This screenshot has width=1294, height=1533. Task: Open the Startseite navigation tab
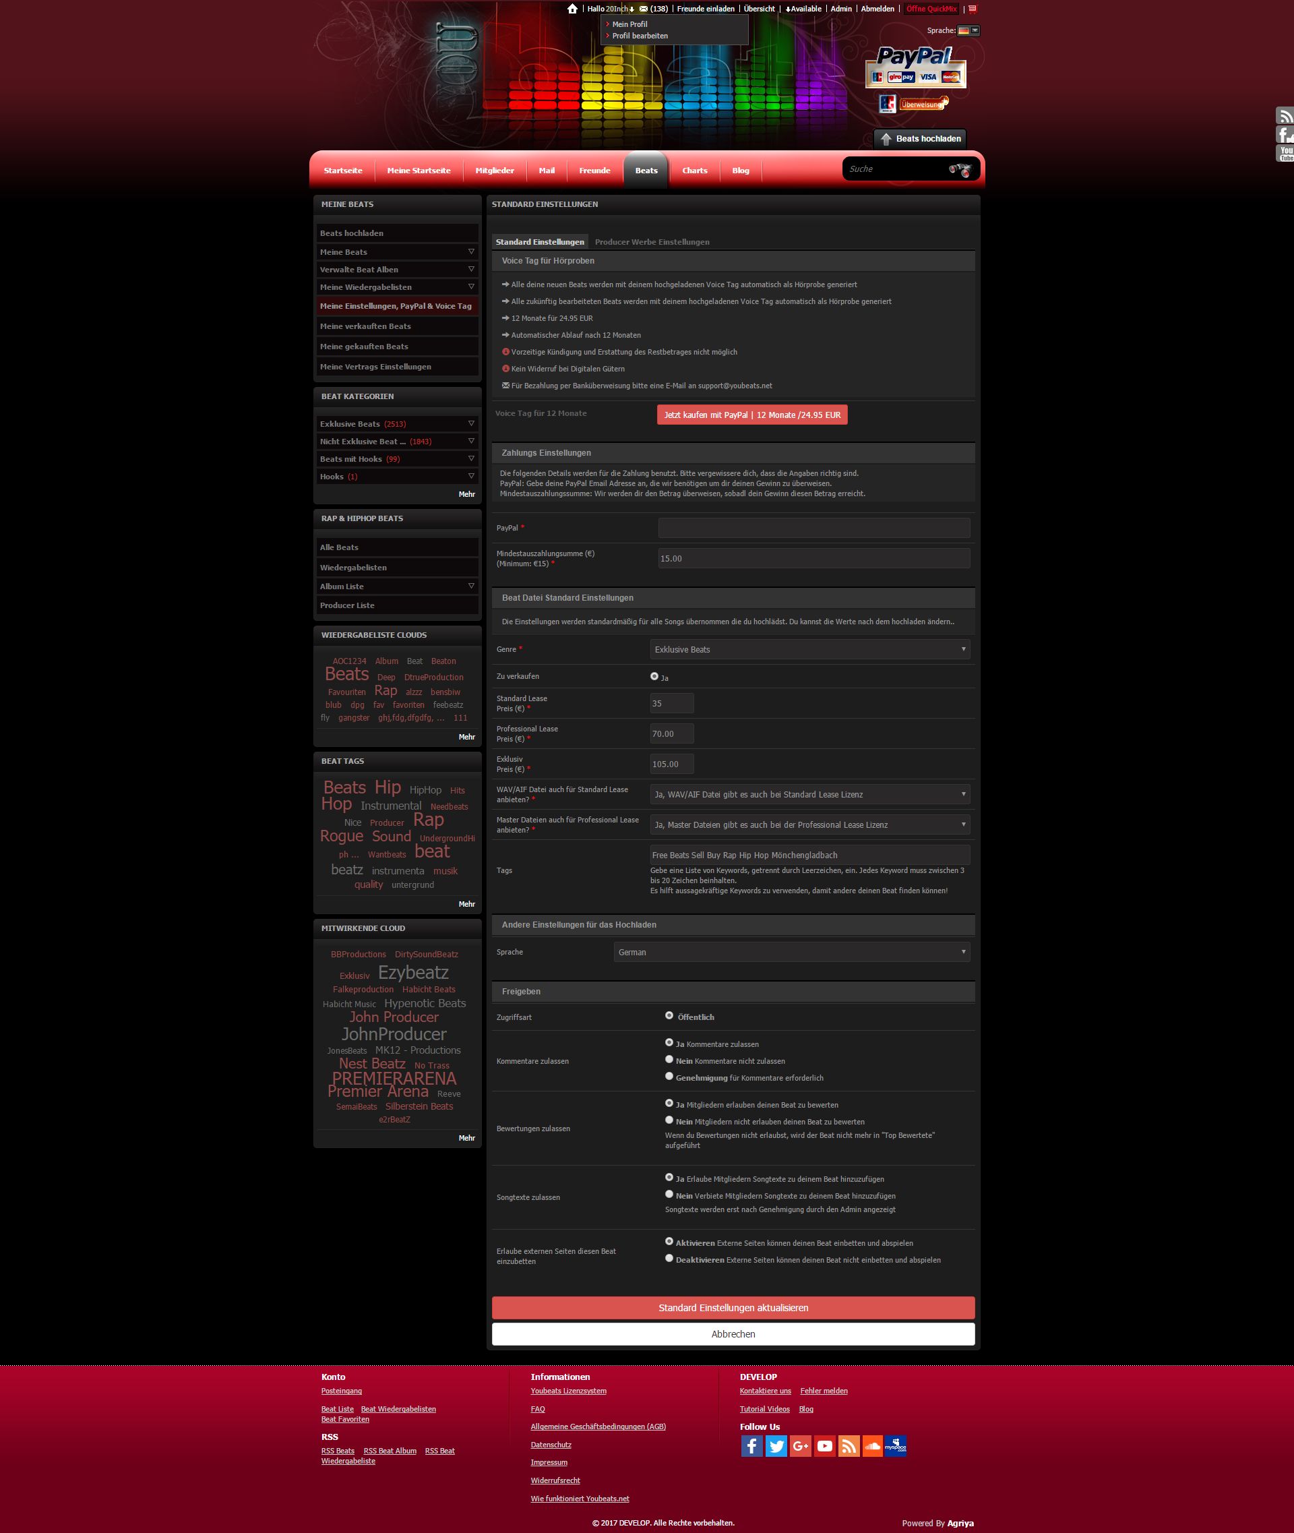342,171
